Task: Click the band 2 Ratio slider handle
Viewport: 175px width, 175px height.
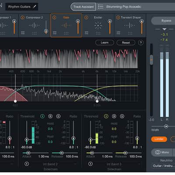Action: click(73, 138)
